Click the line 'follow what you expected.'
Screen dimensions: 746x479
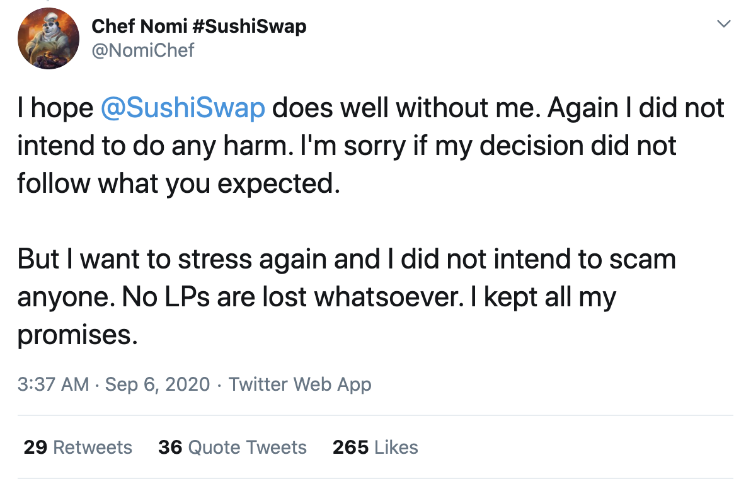179,184
